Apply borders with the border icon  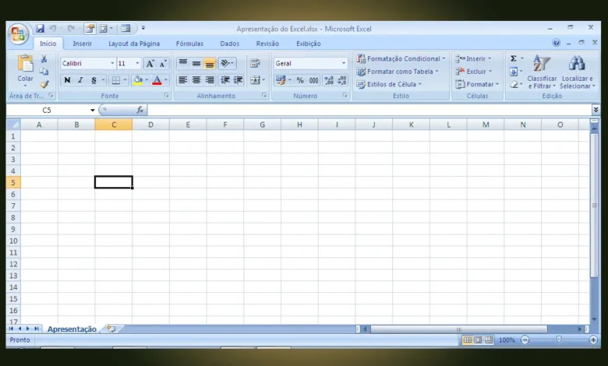click(115, 80)
